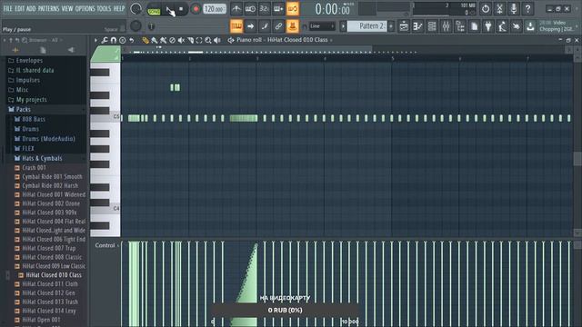Toggle piano roll snap magnet
This screenshot has height=327, width=582.
pyautogui.click(x=113, y=40)
